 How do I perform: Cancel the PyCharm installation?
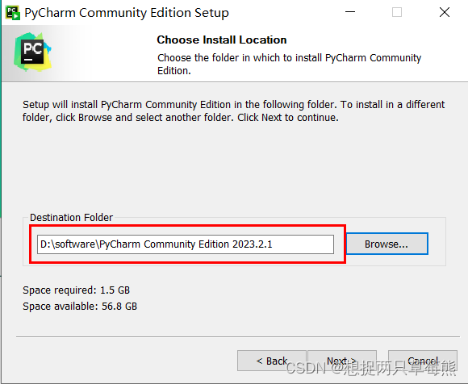tap(423, 361)
